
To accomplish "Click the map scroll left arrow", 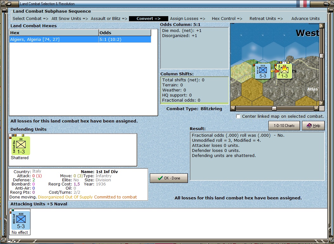I will point(233,108).
